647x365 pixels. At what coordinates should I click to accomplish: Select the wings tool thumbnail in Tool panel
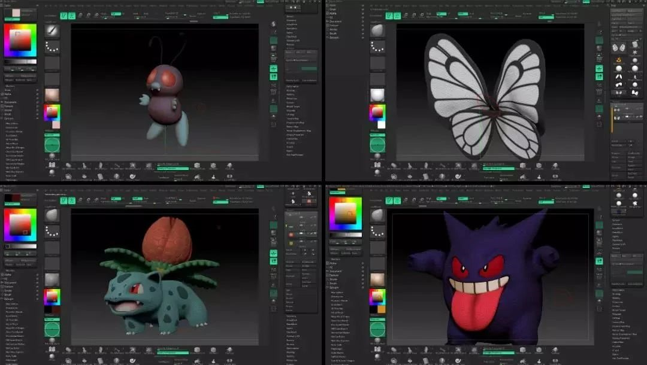619,47
